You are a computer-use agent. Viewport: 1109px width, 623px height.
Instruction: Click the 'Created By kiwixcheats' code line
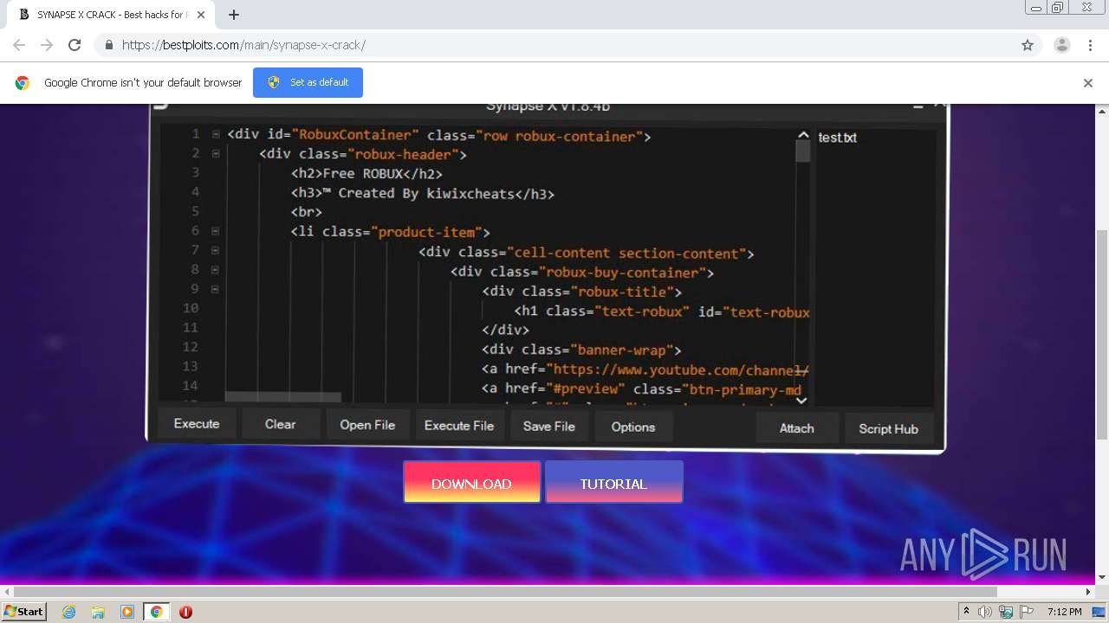click(423, 193)
